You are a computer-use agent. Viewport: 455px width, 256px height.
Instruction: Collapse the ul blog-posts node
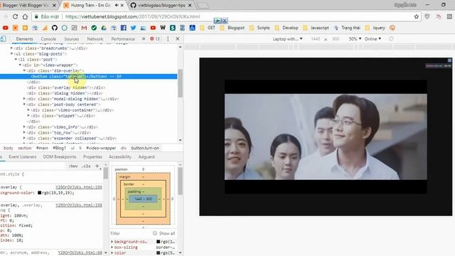[x=11, y=54]
